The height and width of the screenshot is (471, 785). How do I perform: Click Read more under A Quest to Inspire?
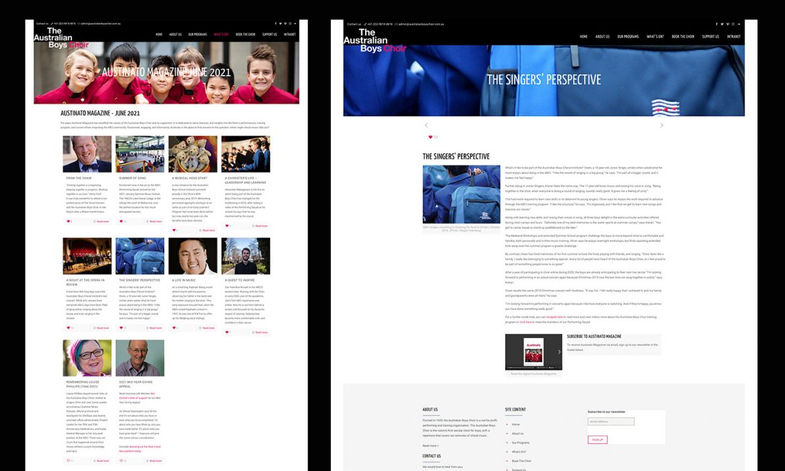(260, 332)
